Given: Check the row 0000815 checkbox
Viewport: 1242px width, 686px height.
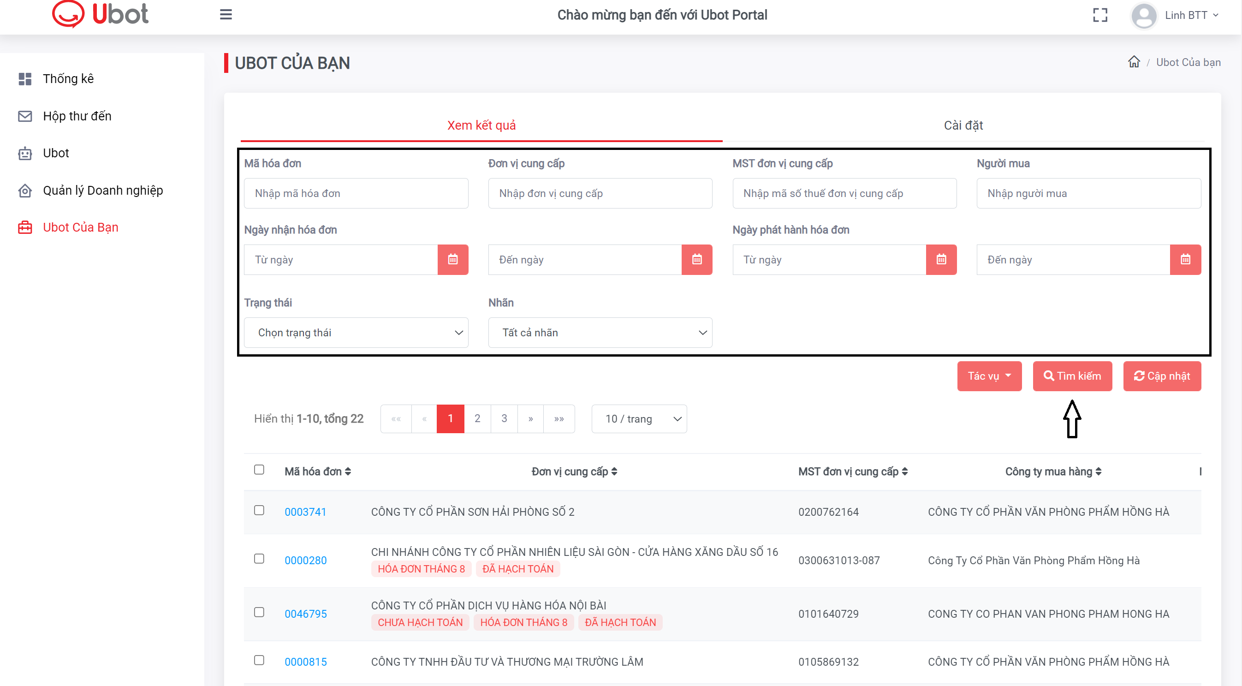Looking at the screenshot, I should [259, 659].
